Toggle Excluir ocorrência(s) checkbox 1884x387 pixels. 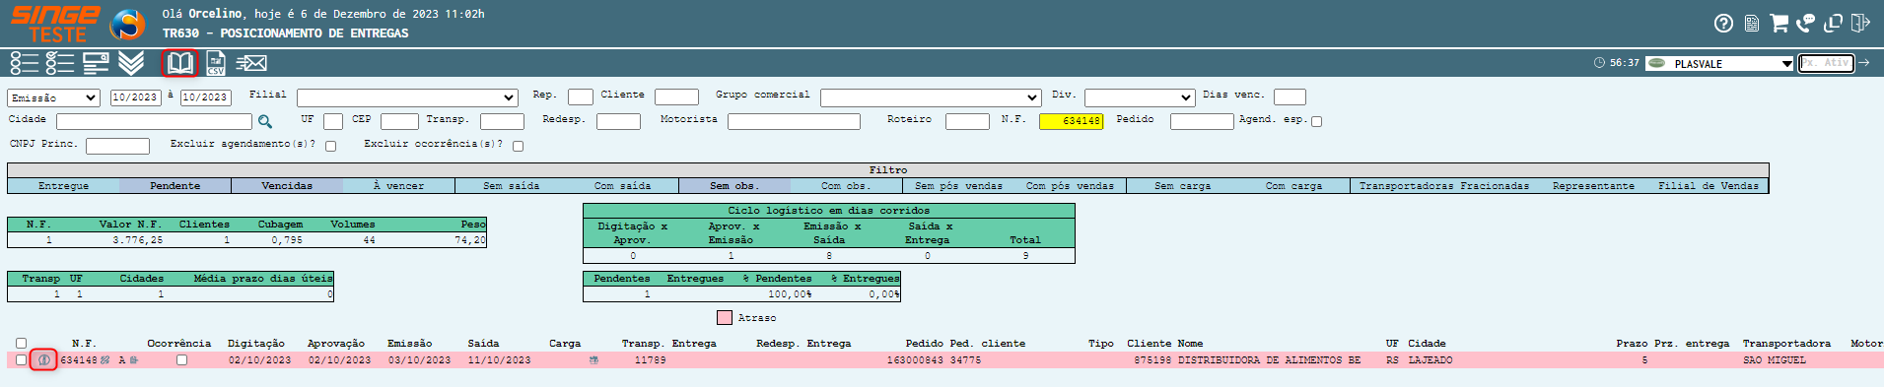pos(519,146)
